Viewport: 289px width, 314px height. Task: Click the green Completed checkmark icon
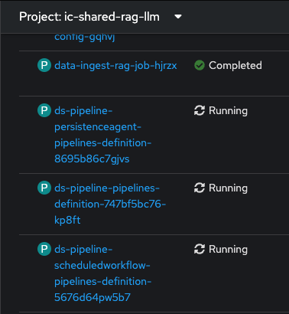pos(200,65)
